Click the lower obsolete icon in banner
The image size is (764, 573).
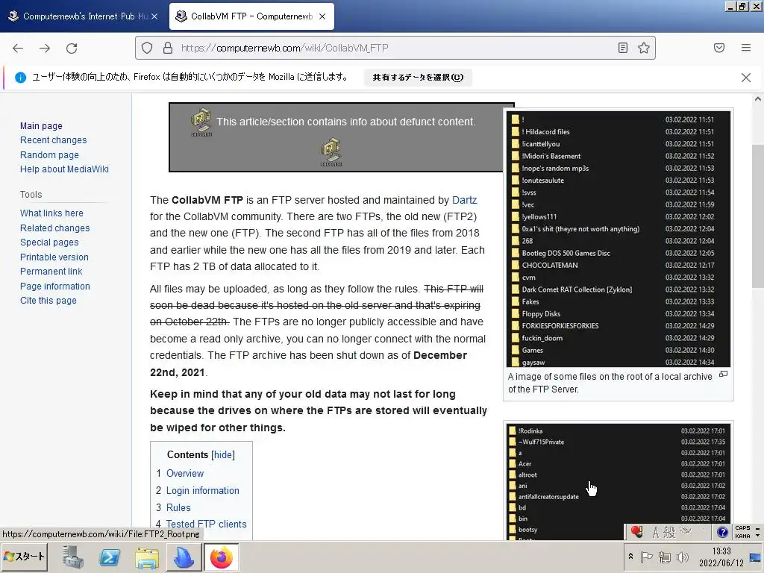pos(331,152)
